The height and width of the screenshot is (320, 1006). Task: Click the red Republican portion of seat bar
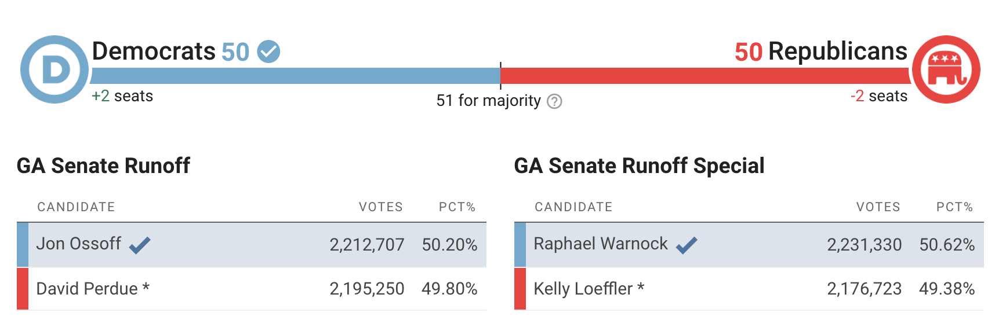[x=704, y=76]
